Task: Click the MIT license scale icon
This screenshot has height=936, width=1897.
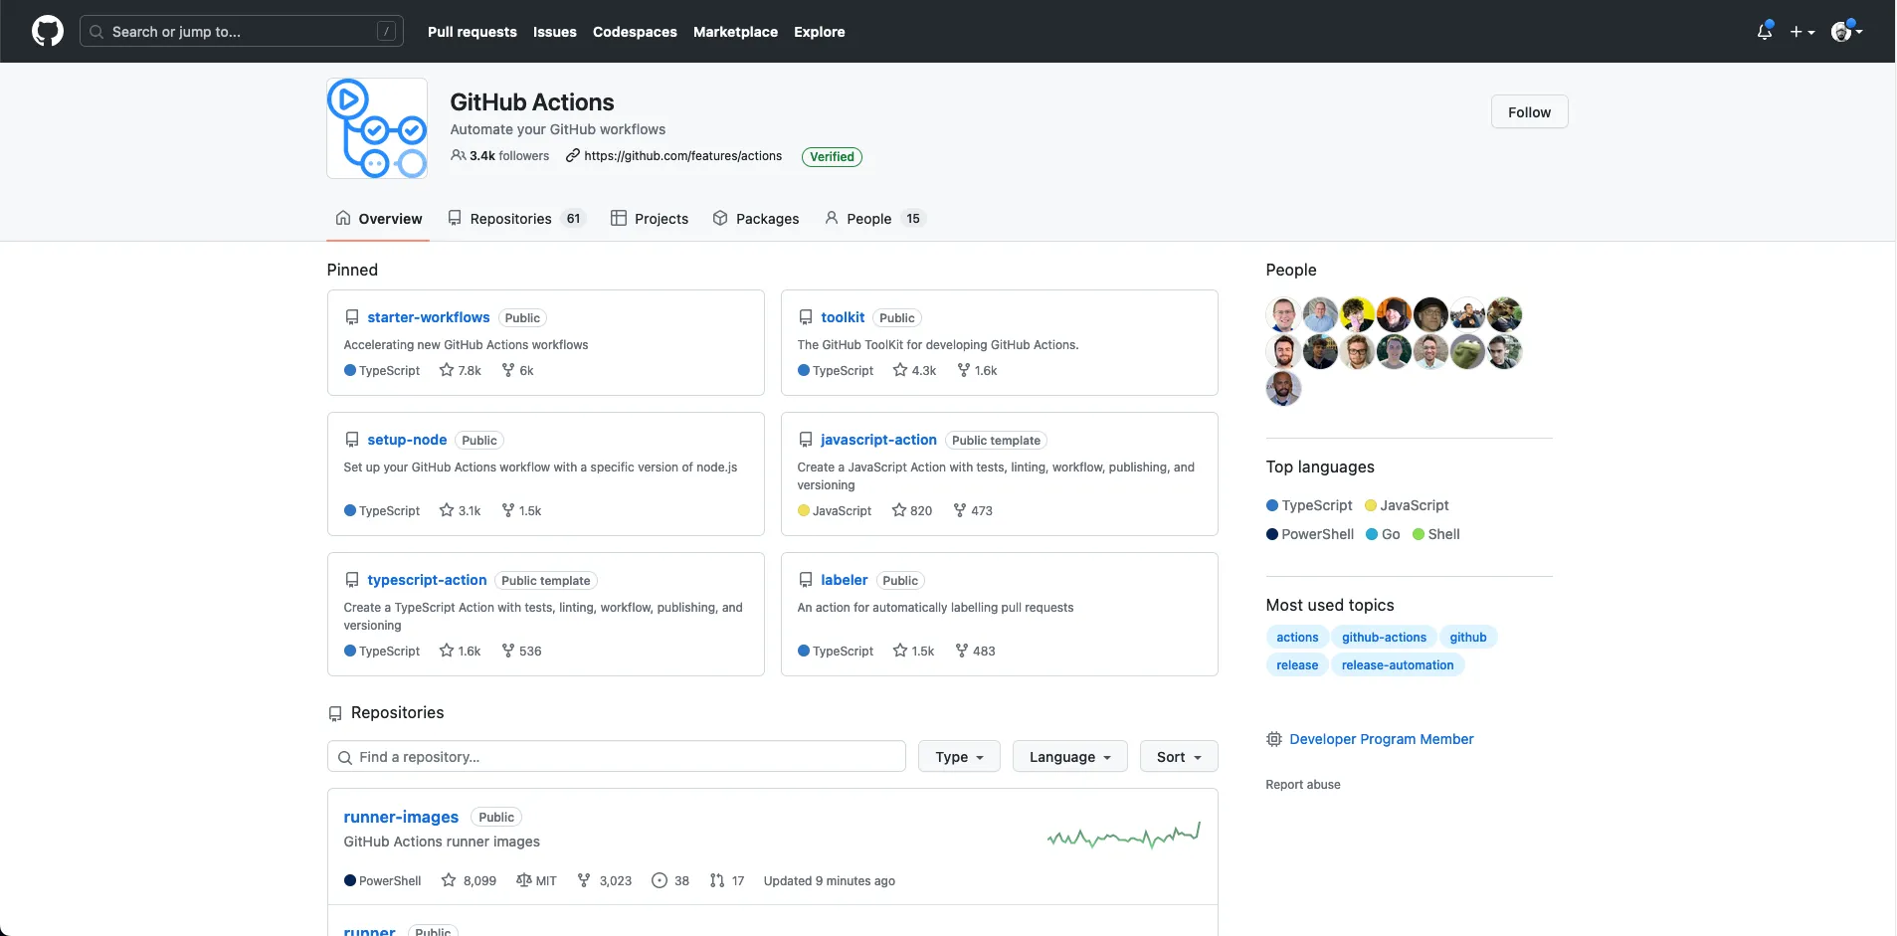Action: pos(523,880)
